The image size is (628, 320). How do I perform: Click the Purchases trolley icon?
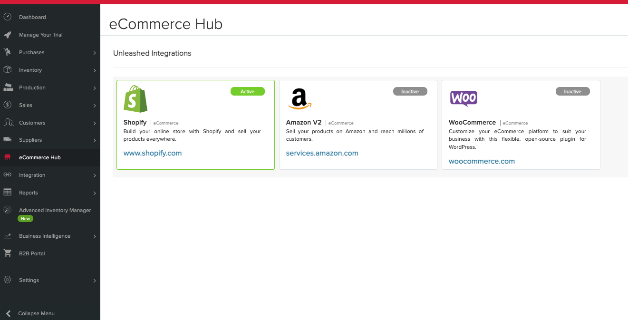click(x=7, y=52)
